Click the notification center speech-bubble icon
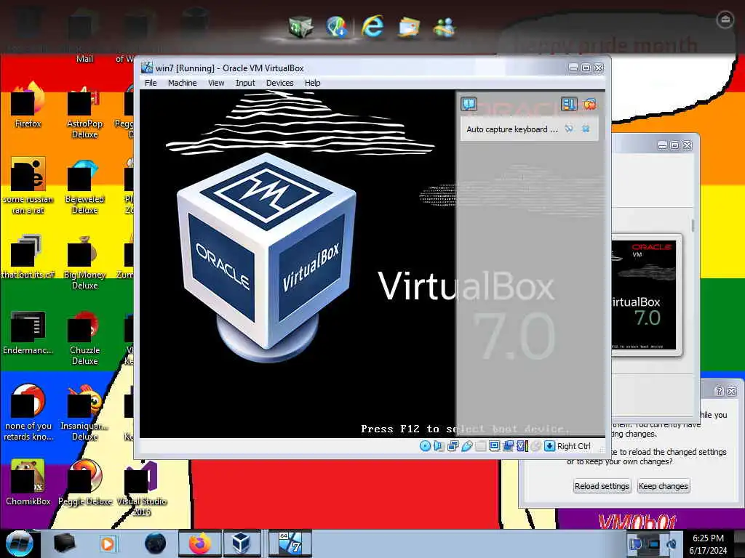 (x=469, y=103)
